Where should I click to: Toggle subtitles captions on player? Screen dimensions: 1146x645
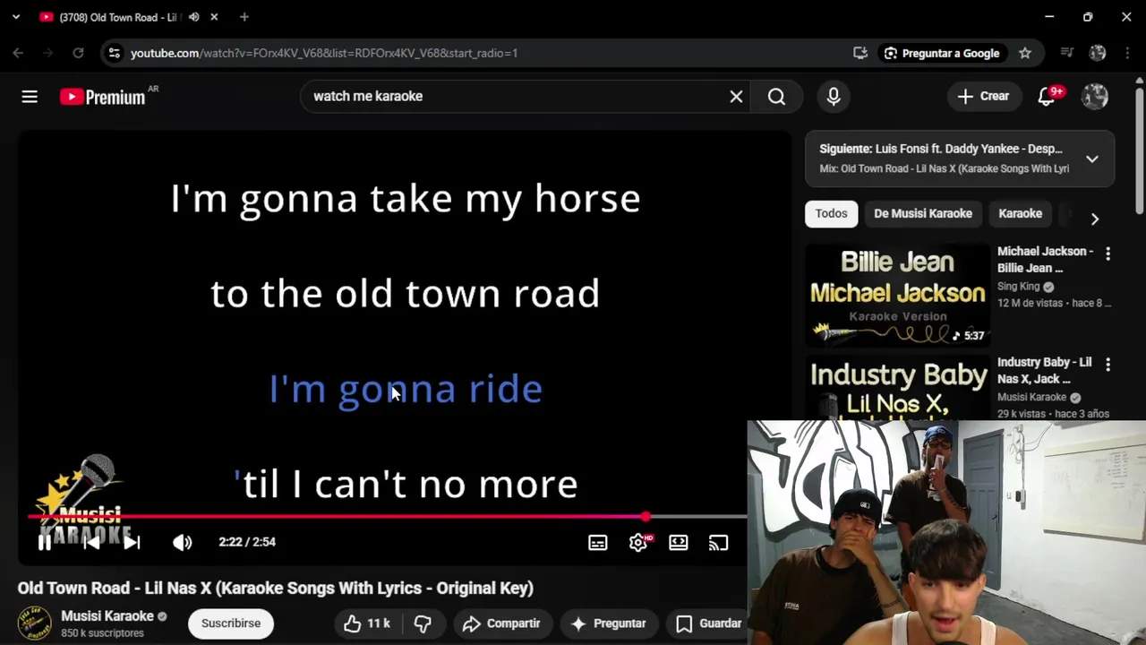tap(598, 542)
